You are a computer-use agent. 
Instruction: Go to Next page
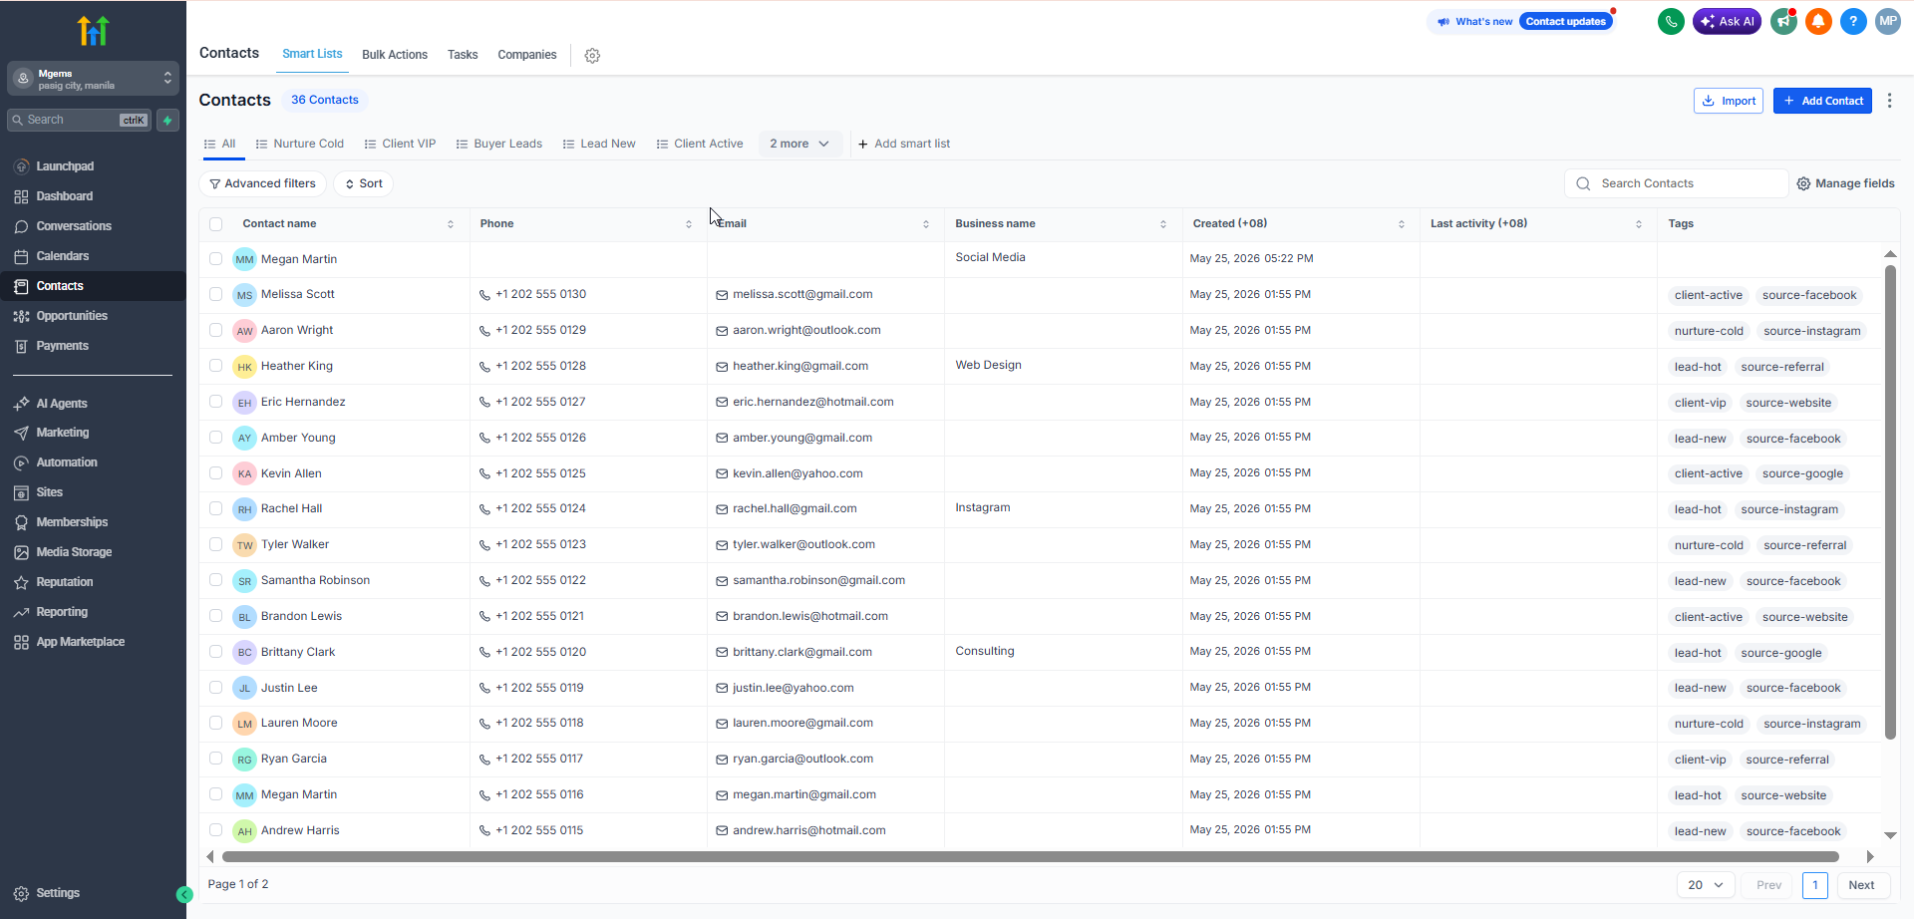(x=1861, y=885)
